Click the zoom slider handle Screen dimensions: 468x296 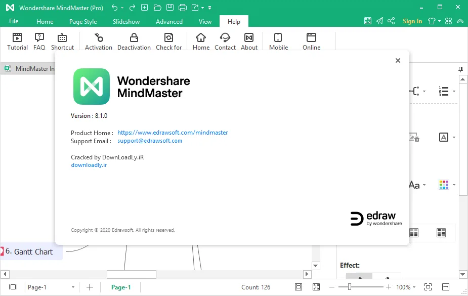coord(350,287)
